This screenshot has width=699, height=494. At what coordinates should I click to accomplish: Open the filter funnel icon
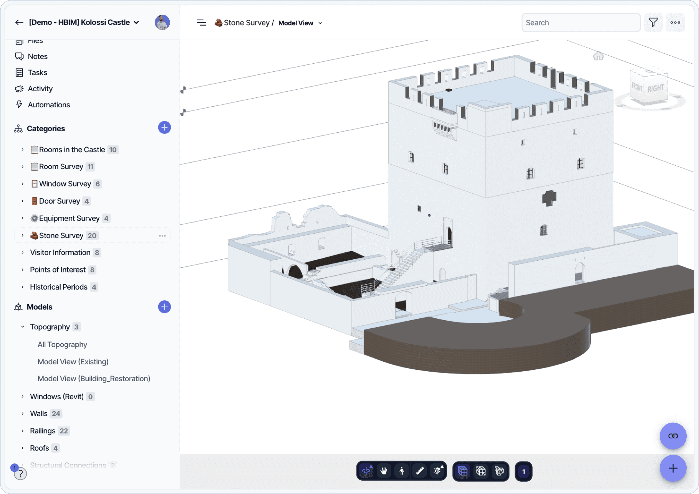tap(653, 23)
